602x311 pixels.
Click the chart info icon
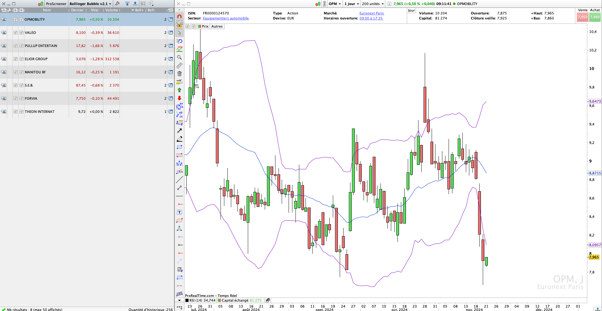pos(389,4)
